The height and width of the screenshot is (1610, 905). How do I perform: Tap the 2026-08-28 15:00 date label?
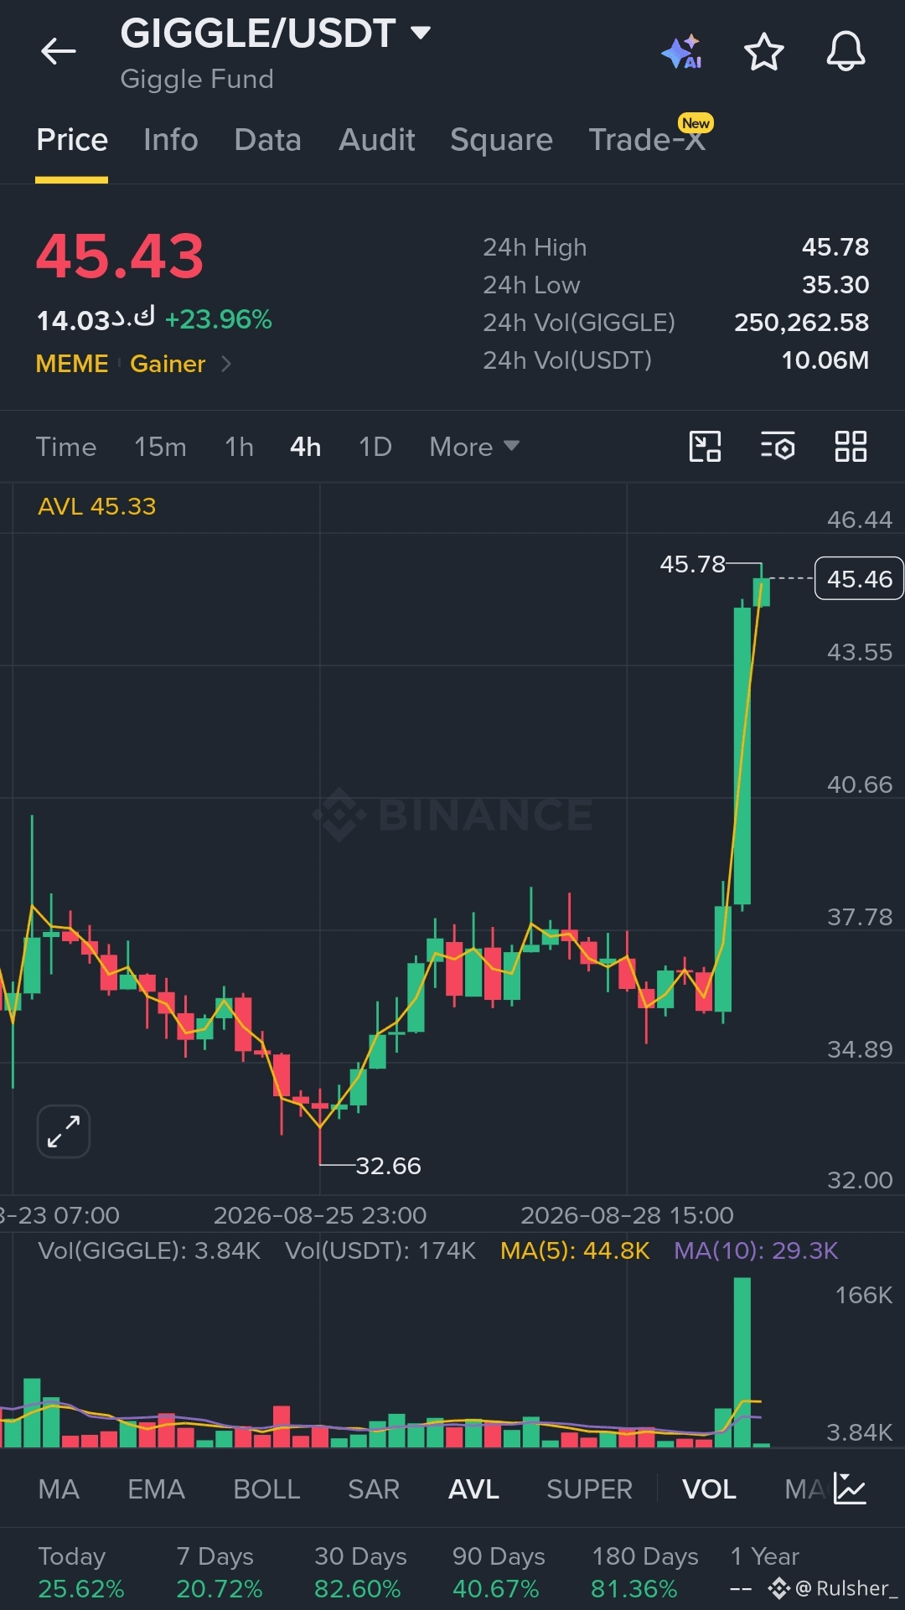[x=627, y=1215]
